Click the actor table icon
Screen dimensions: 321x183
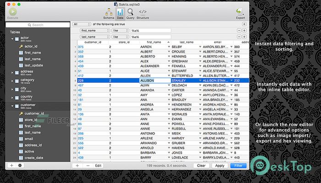[17, 39]
